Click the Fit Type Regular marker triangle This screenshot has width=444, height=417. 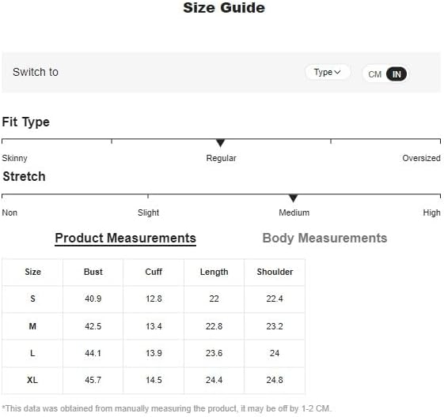coord(220,143)
